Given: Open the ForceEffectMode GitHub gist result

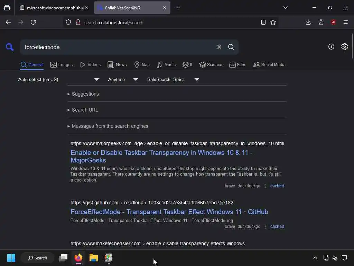Looking at the screenshot, I should [169, 212].
